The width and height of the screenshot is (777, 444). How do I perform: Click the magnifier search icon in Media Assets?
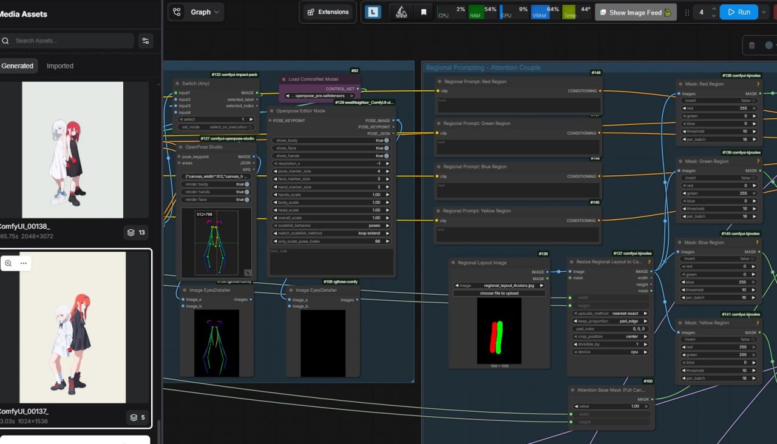(5, 41)
